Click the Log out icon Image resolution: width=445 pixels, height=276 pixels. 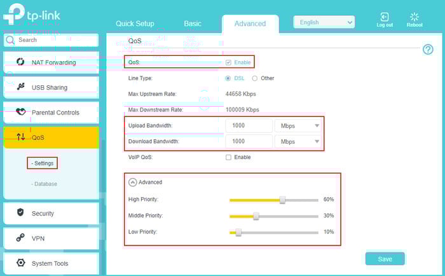(x=384, y=17)
